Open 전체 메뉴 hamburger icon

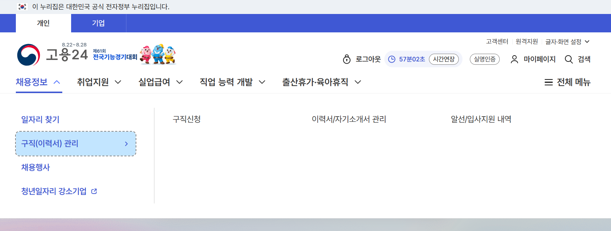point(549,82)
